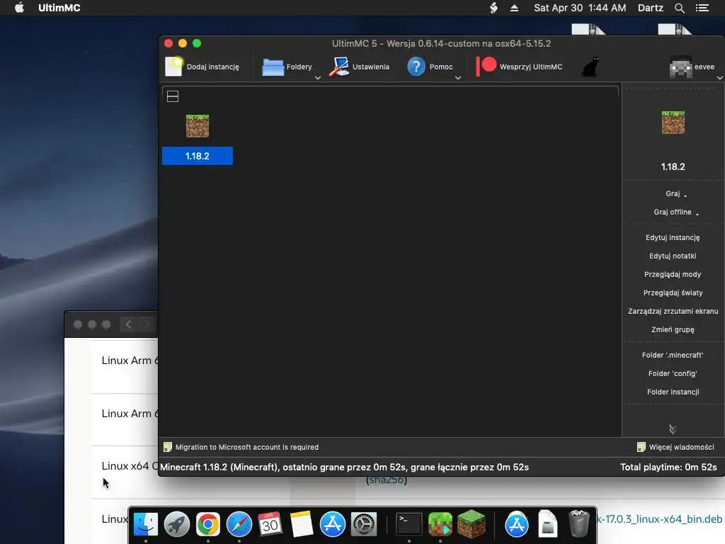Expand the Foldery dropdown arrow

point(318,78)
